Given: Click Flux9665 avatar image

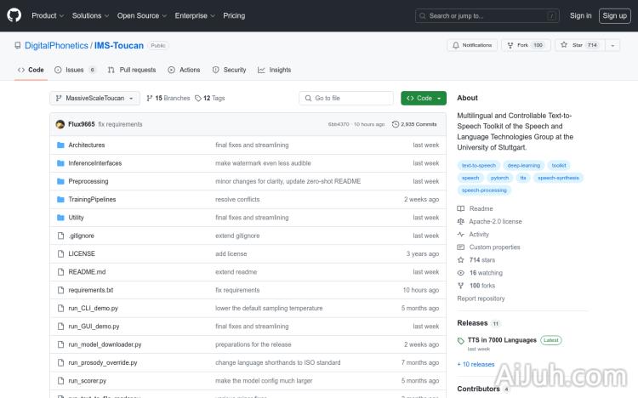Looking at the screenshot, I should (60, 124).
